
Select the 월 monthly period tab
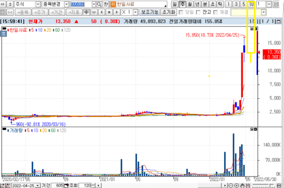pyautogui.click(x=189, y=4)
